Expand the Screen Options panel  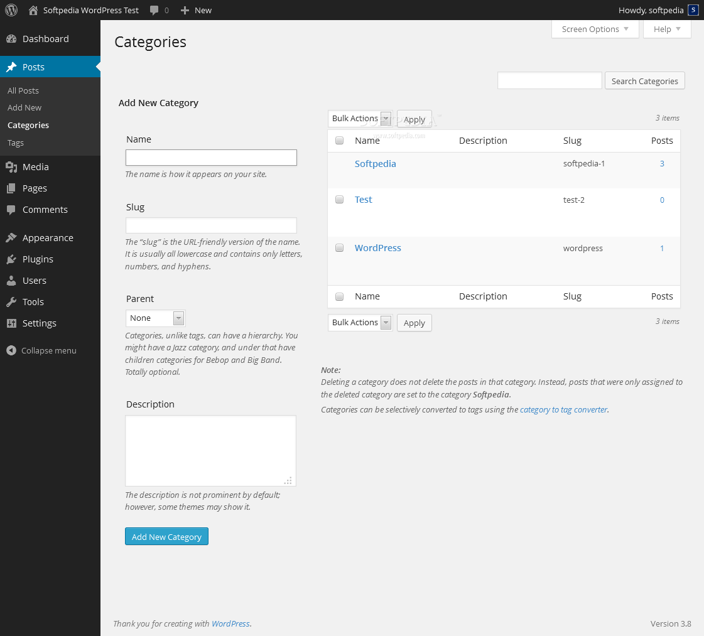(x=595, y=29)
